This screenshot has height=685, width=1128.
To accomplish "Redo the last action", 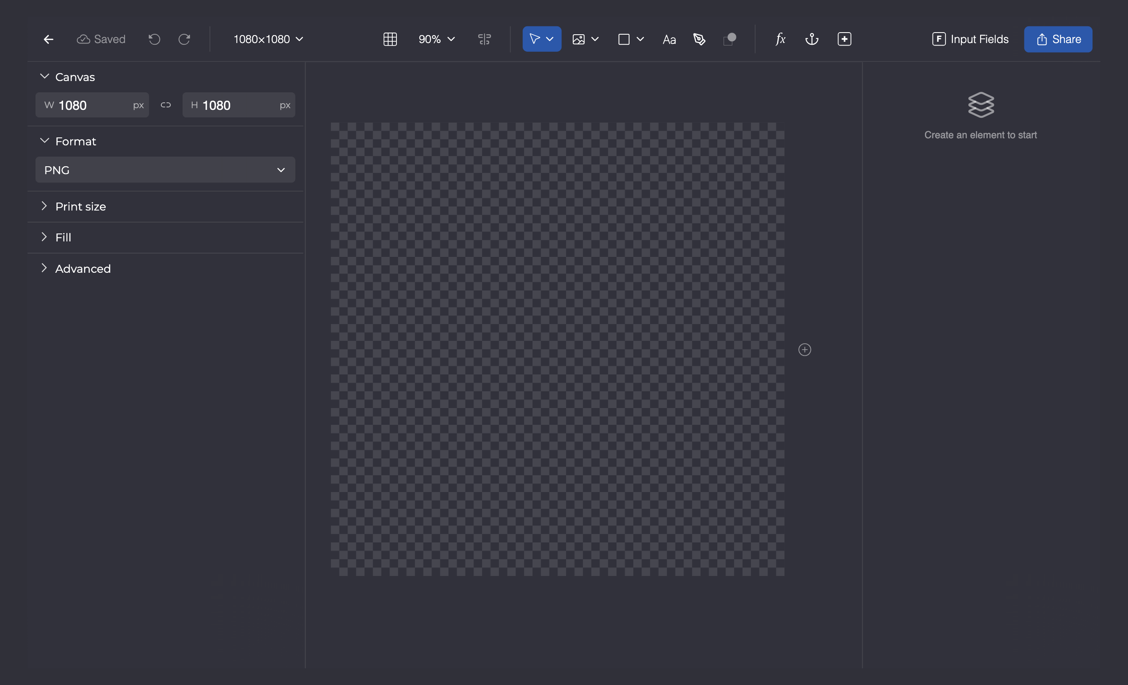I will pos(184,39).
